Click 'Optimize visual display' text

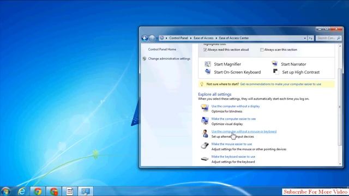tap(227, 124)
